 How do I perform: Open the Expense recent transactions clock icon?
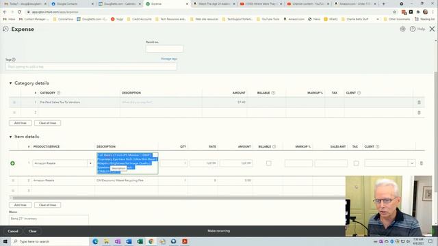point(5,29)
